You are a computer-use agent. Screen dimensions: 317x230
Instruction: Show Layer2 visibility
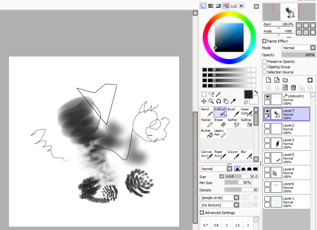point(267,126)
